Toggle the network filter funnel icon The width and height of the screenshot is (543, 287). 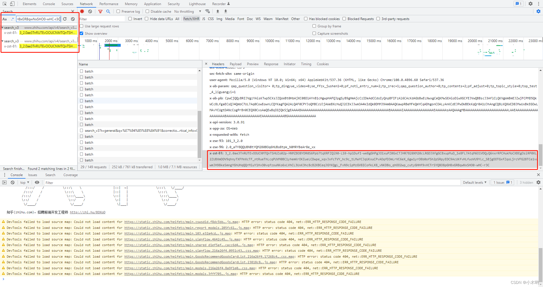100,11
